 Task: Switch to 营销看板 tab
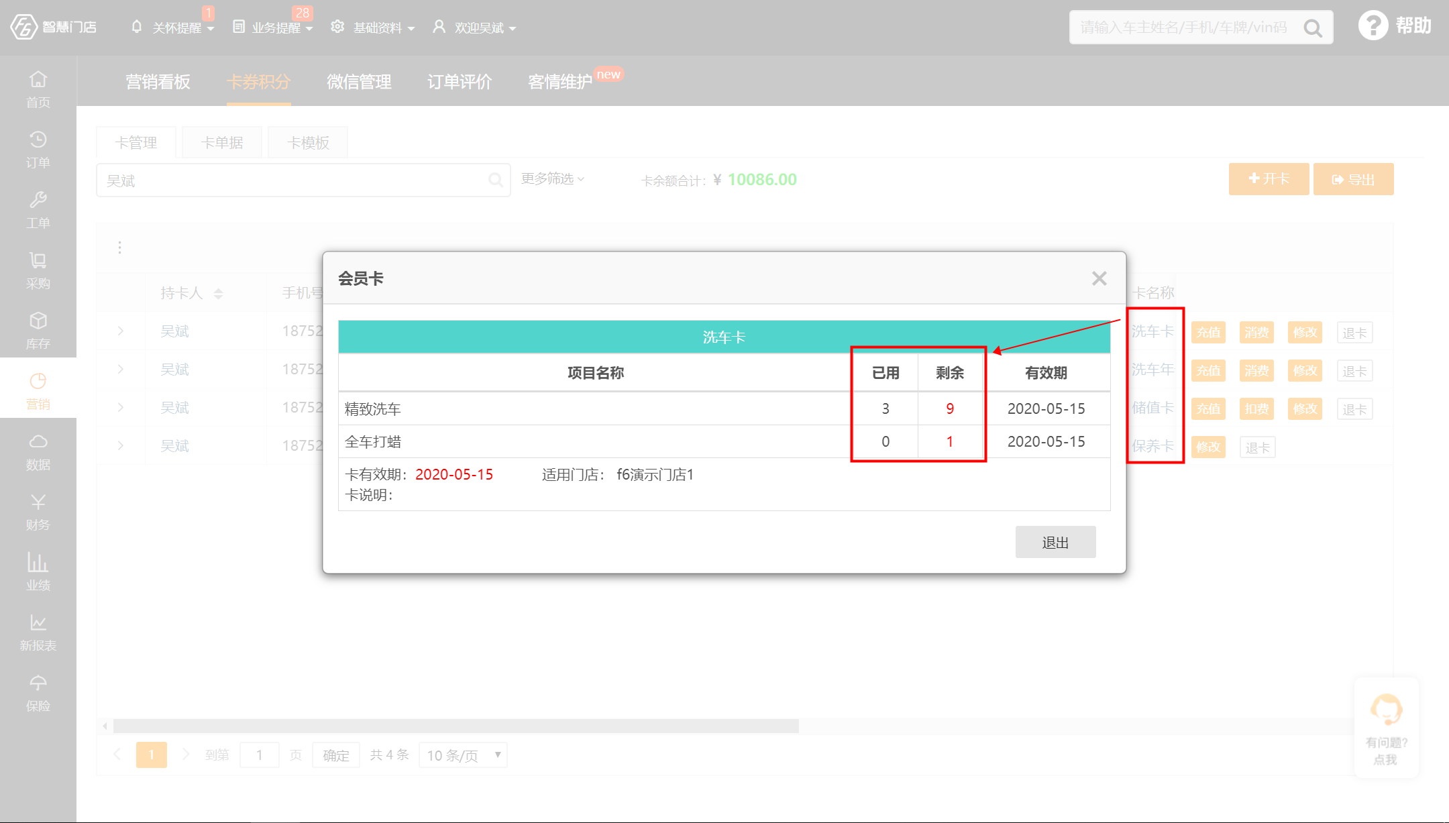(158, 81)
